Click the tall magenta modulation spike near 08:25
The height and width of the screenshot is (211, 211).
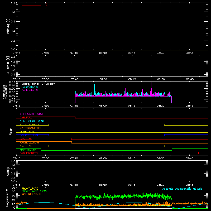(x=151, y=89)
